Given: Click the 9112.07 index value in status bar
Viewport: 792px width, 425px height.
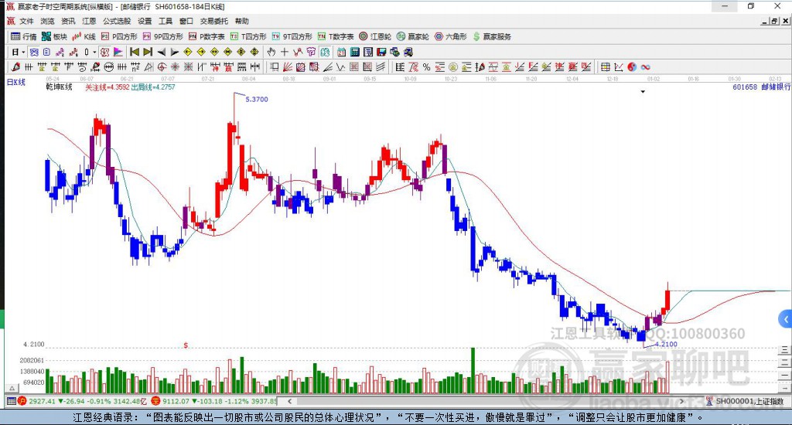Looking at the screenshot, I should pyautogui.click(x=176, y=401).
